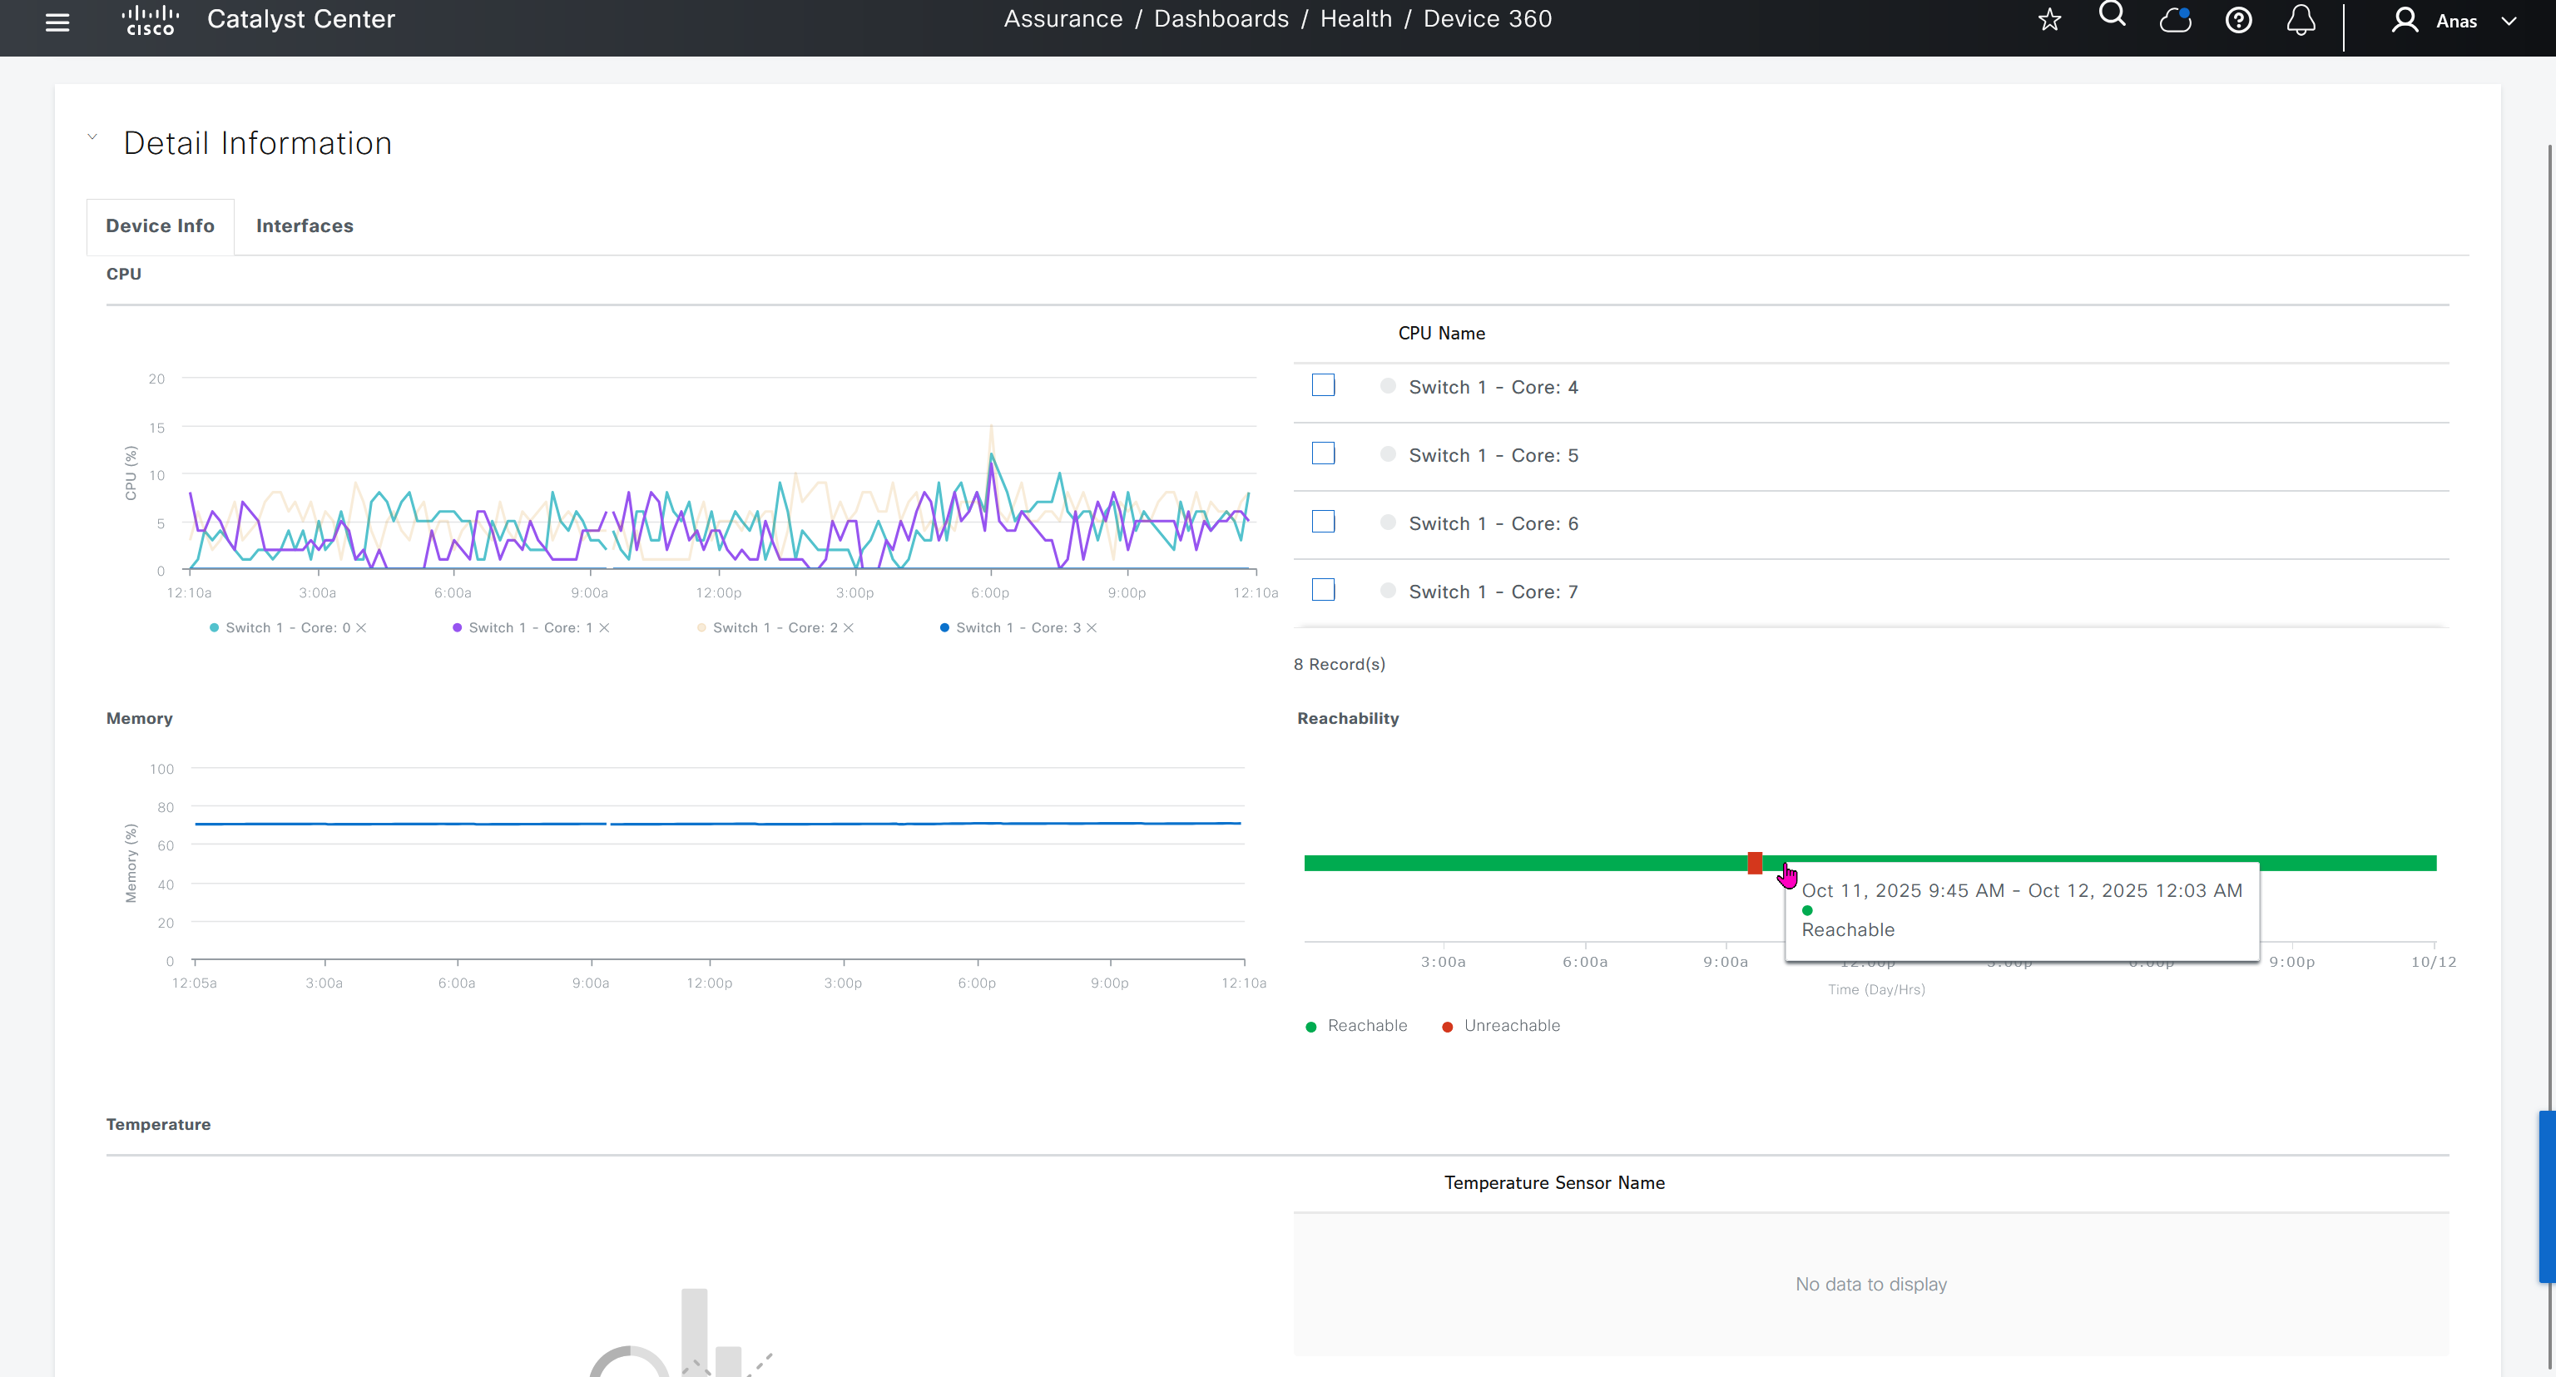Remove Switch 1 - Core: 3 from legend
The height and width of the screenshot is (1377, 2556).
[1092, 628]
